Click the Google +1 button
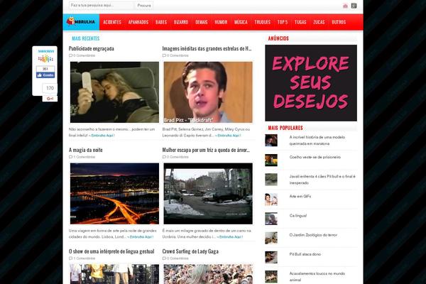Viewport: 426px width, 284px height. [x=50, y=99]
